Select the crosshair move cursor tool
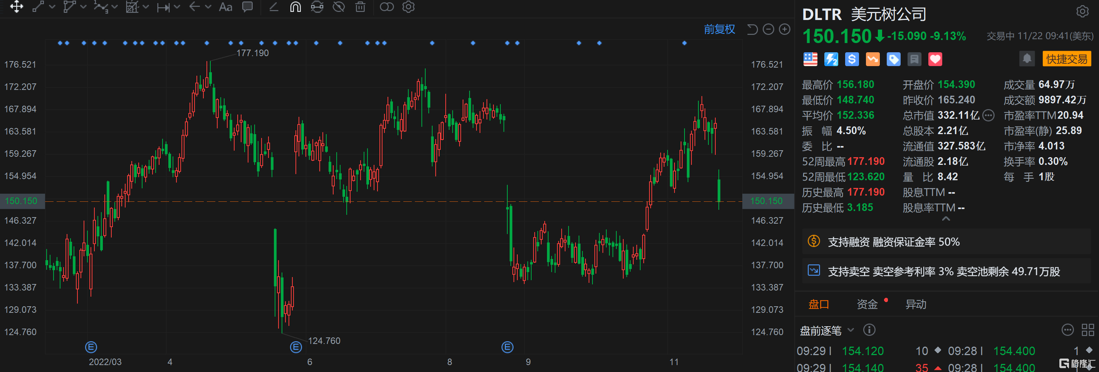This screenshot has width=1099, height=372. coord(17,7)
